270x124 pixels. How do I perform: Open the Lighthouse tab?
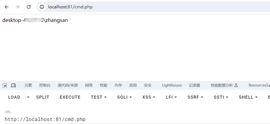172,85
